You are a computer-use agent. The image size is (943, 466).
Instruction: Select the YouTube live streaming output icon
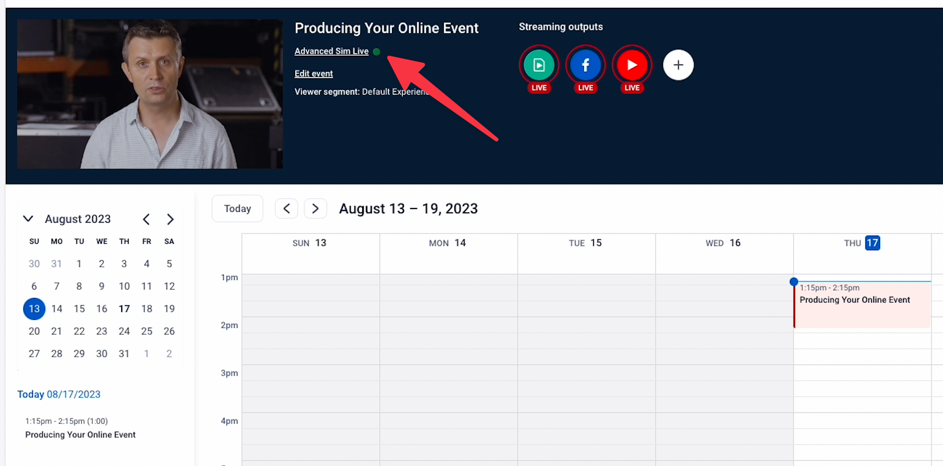point(632,65)
